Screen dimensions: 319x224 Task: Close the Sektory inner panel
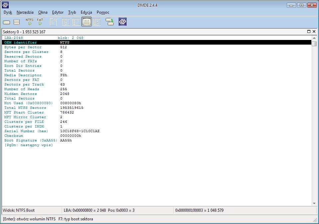pyautogui.click(x=314, y=31)
